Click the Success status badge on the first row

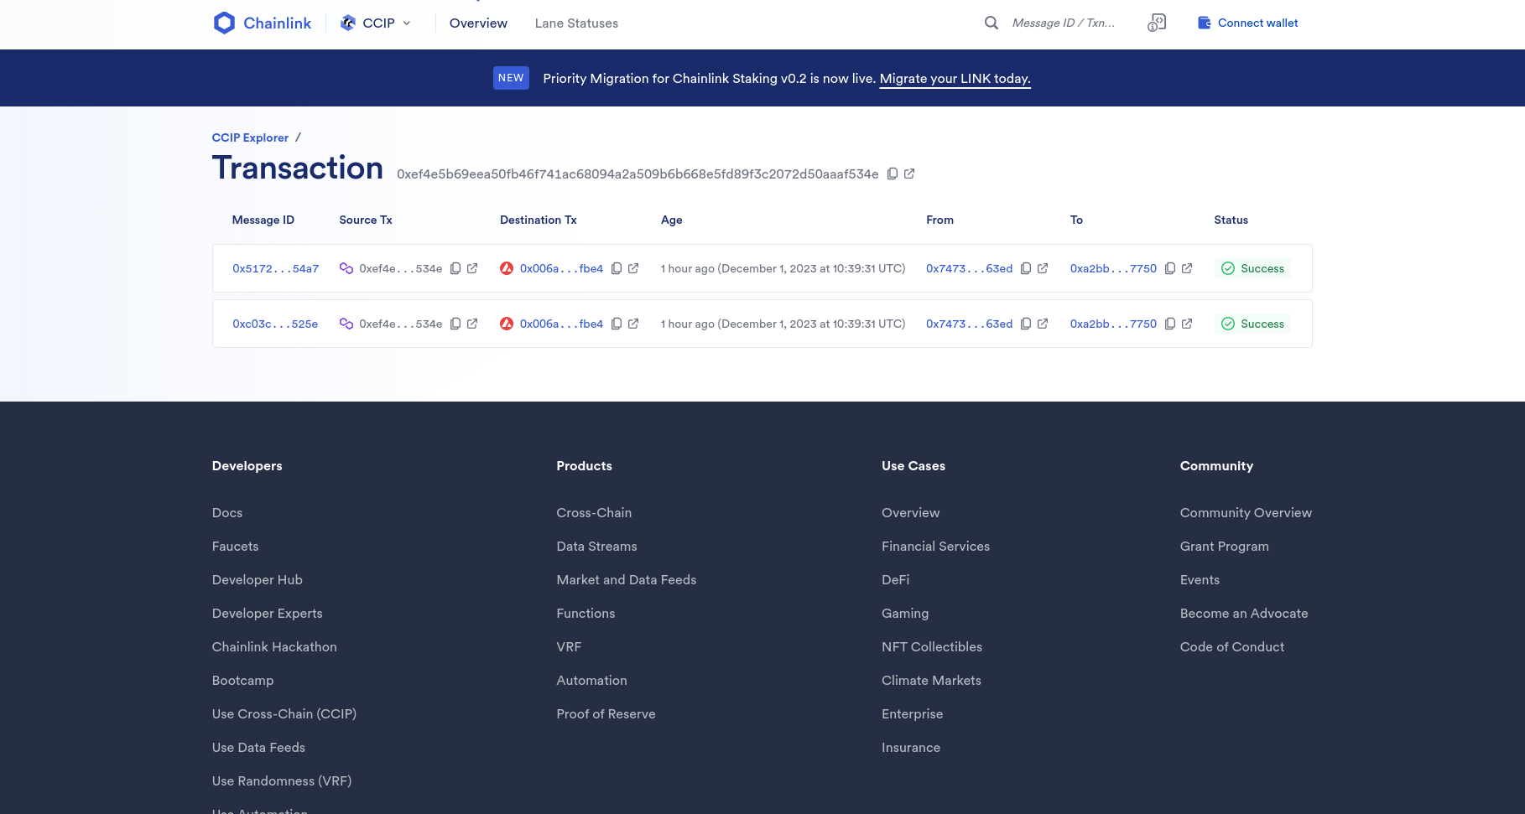tap(1252, 268)
